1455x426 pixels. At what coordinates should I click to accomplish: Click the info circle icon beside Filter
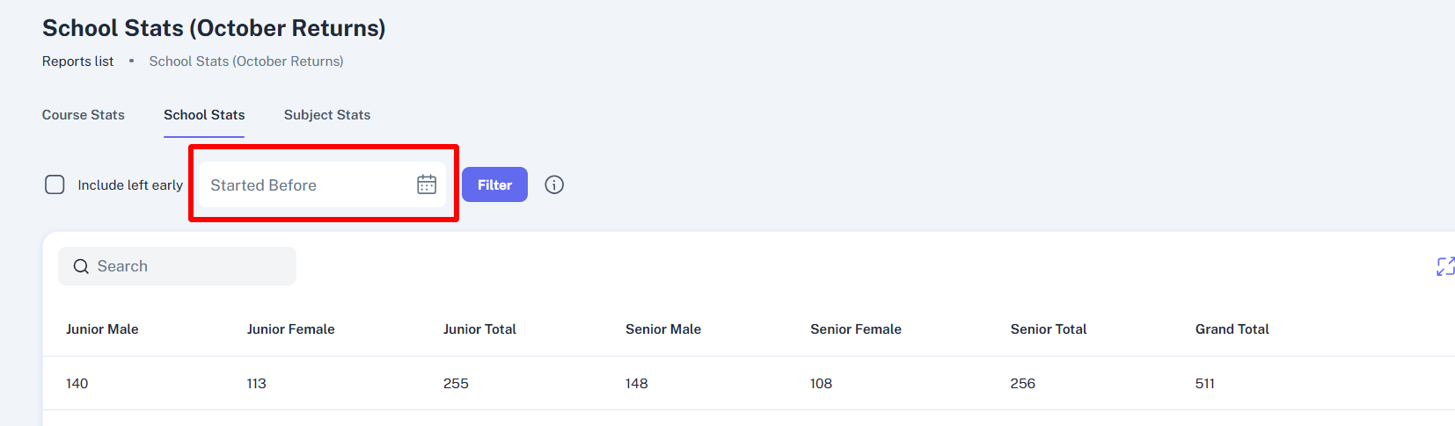coord(554,184)
